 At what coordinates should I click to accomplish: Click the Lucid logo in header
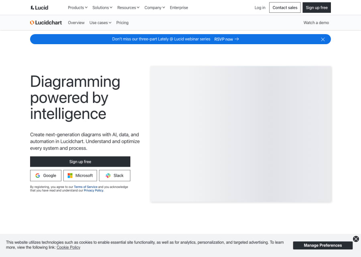tap(39, 8)
